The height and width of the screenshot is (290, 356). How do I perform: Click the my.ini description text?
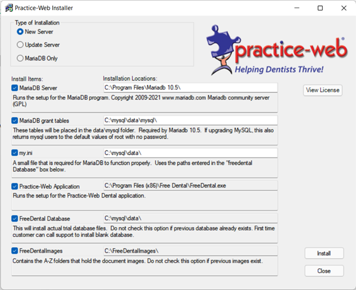tap(133, 166)
